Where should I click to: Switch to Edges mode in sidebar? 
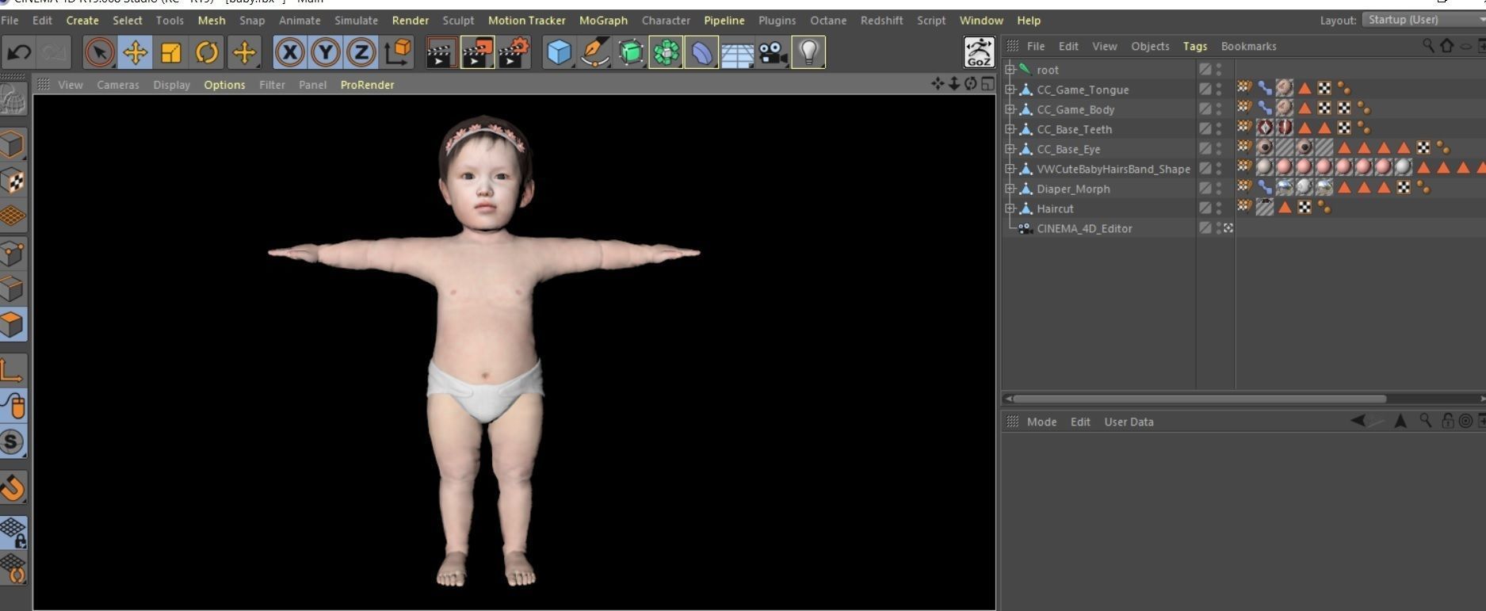click(x=13, y=288)
